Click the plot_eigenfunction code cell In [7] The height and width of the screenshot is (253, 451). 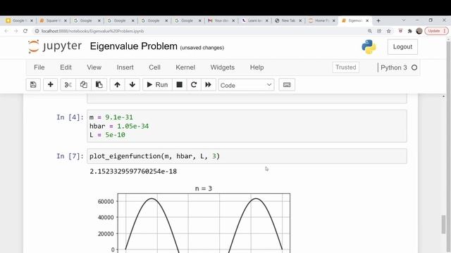coord(247,156)
